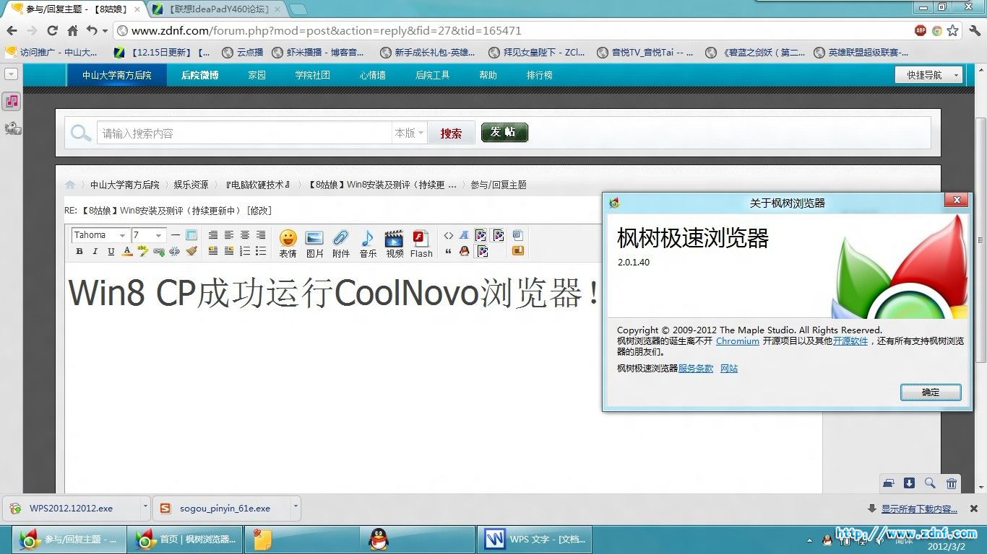Open the 首页 枫树浏览器 taskbar window
Viewport: 987px width, 554px height.
tap(186, 540)
